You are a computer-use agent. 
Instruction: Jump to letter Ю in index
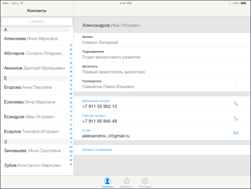71,160
